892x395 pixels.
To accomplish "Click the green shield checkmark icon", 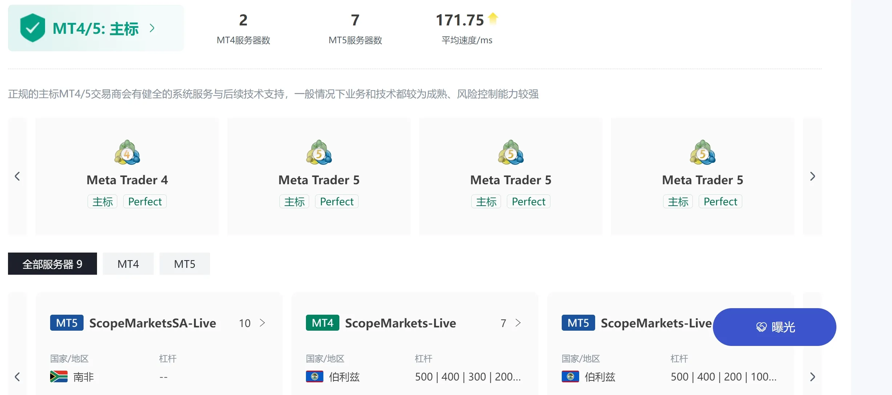I will pyautogui.click(x=33, y=28).
